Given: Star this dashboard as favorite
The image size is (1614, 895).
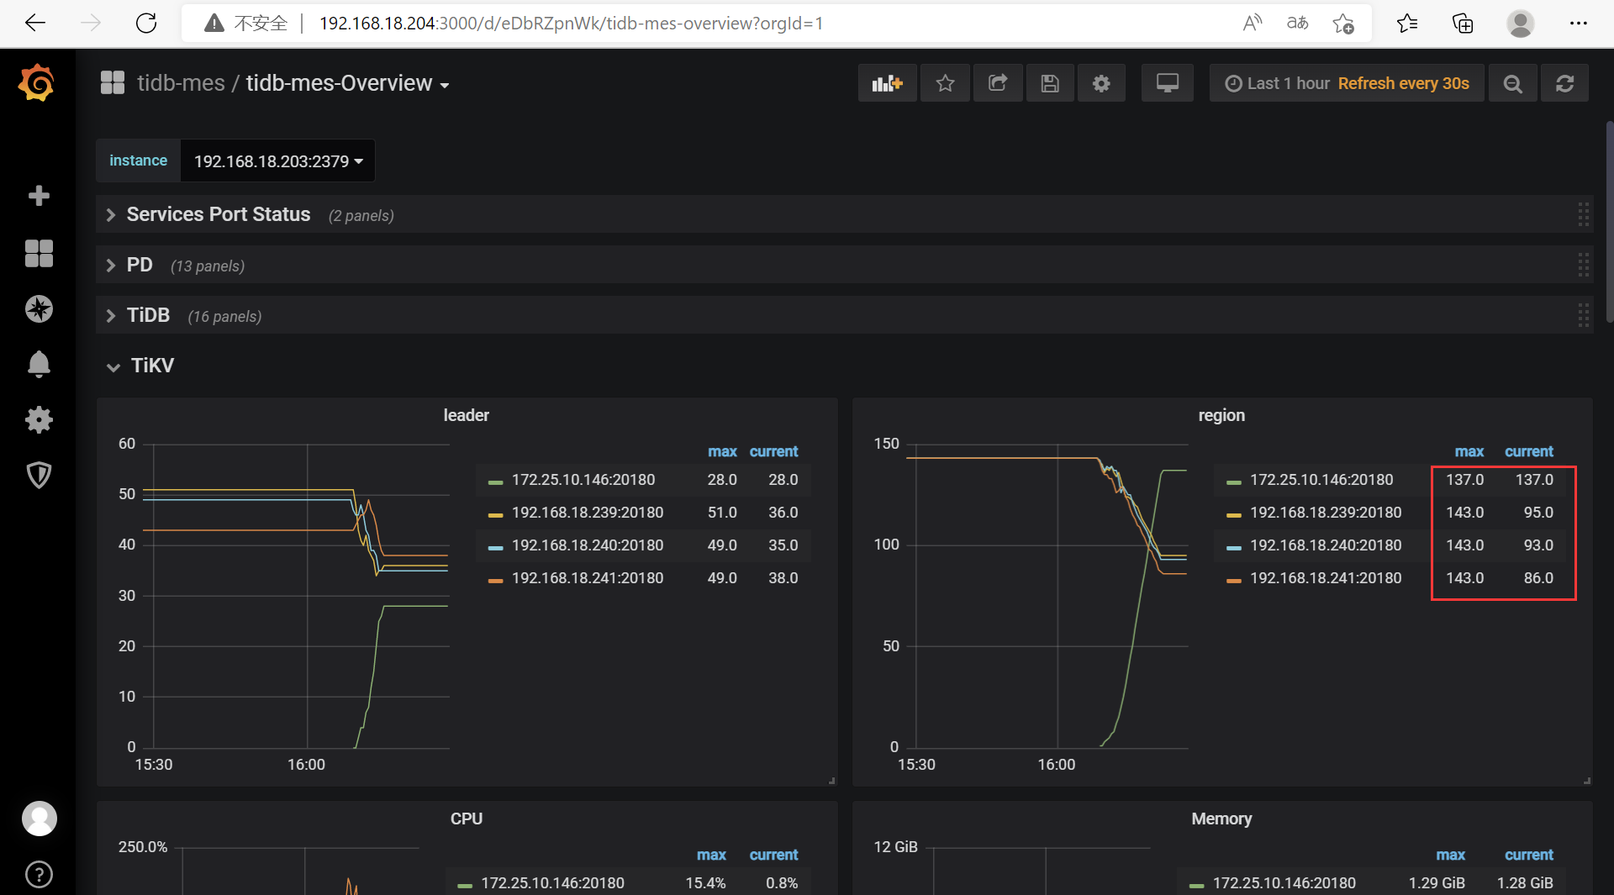Looking at the screenshot, I should pos(945,83).
